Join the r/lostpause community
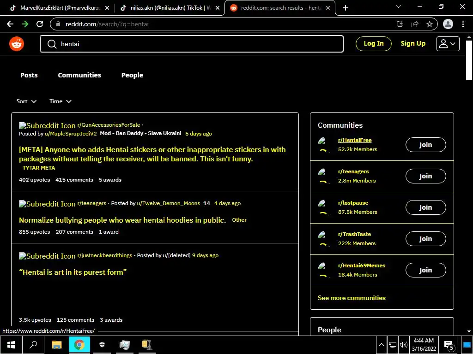 coord(425,207)
